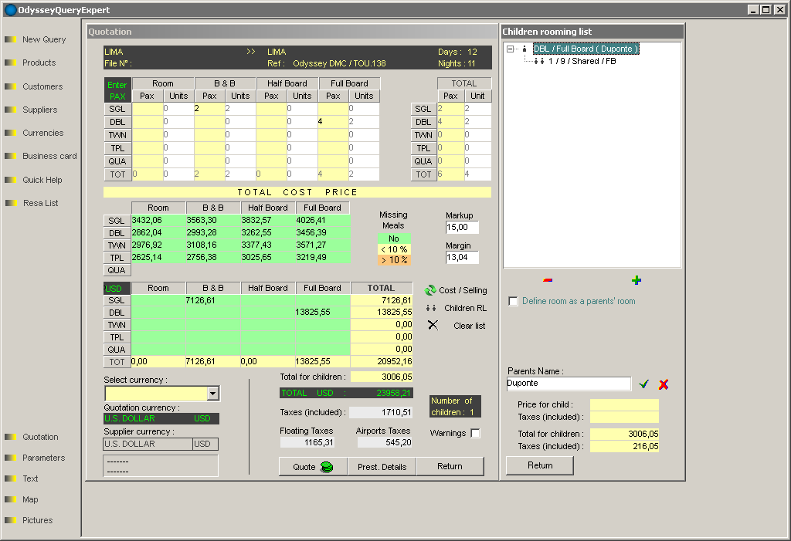Viewport: 791px width, 541px height.
Task: Click the Prest. Details button
Action: (x=382, y=466)
